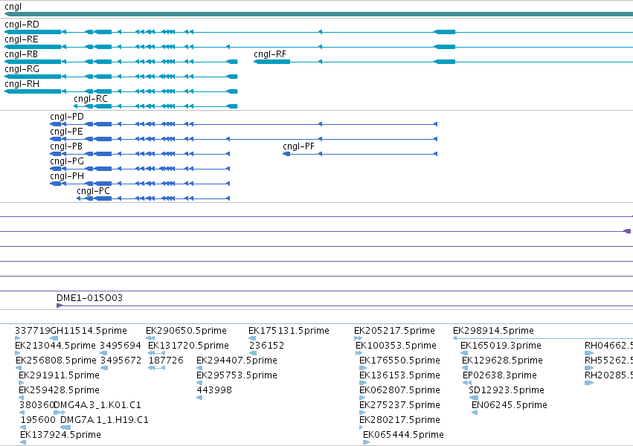Image resolution: width=633 pixels, height=446 pixels.
Task: Select EST EK280217.5prime
Action: 399,420
